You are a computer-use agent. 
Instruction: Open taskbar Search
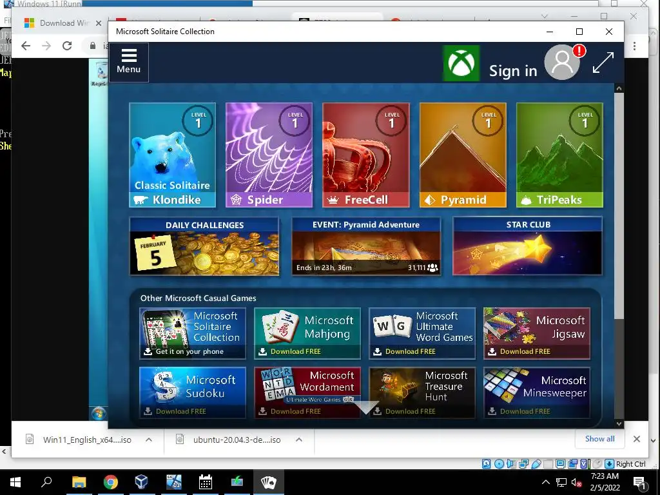coord(46,482)
